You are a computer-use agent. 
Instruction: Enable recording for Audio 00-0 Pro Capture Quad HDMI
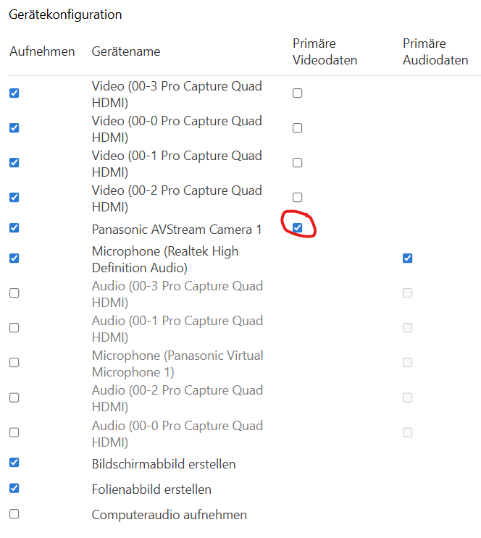14,432
